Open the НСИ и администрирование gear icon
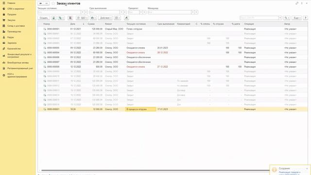The image size is (311, 175). (x=3, y=75)
